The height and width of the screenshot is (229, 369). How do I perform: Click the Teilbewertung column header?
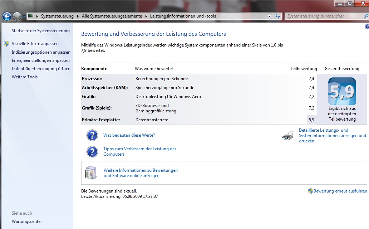pos(303,69)
